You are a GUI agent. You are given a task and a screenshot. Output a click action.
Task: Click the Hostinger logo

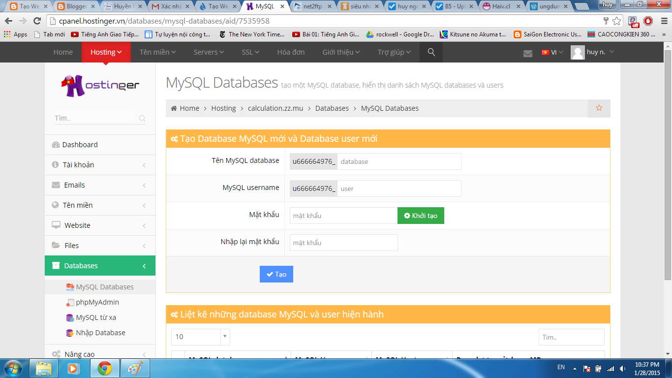[x=100, y=85]
